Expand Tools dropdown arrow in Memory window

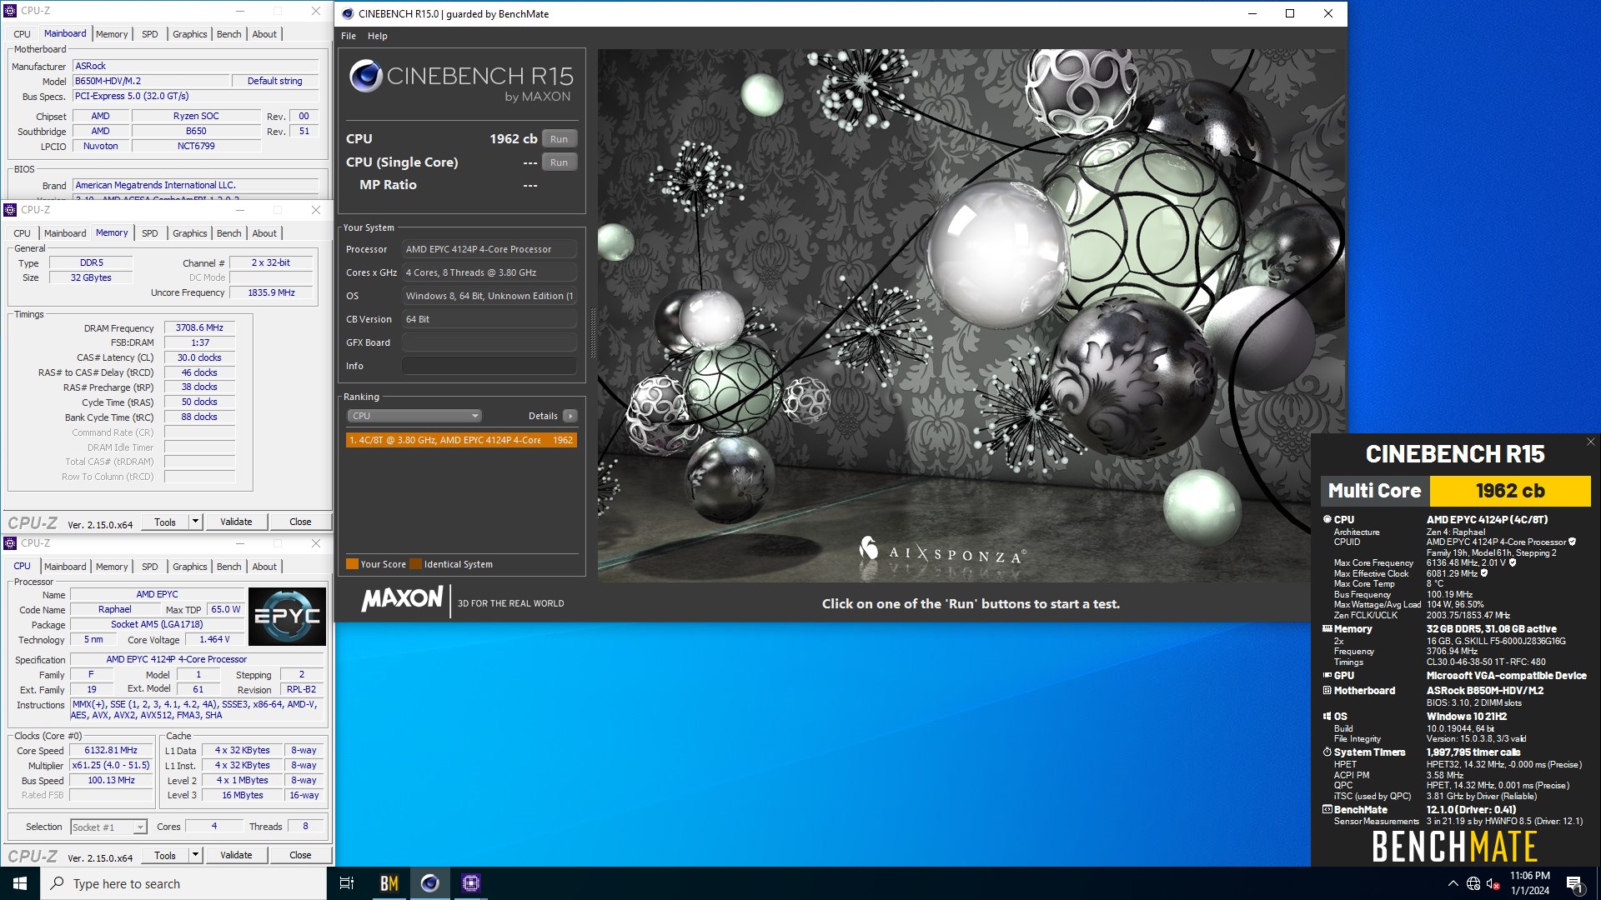pyautogui.click(x=195, y=522)
